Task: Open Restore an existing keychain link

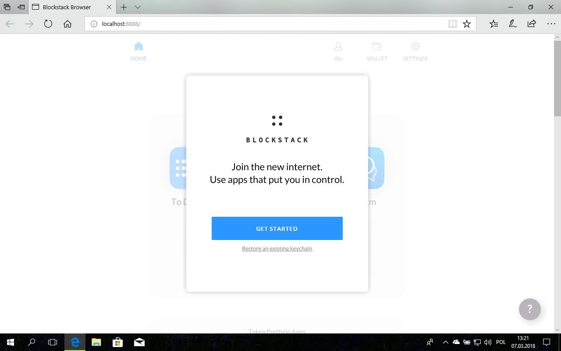Action: pos(277,248)
